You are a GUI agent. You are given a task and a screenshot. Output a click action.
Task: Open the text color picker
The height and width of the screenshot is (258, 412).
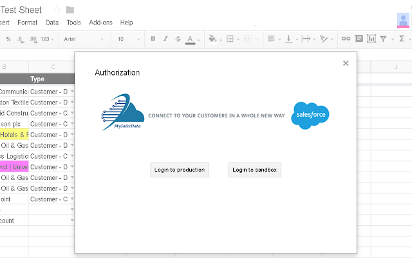pyautogui.click(x=190, y=39)
